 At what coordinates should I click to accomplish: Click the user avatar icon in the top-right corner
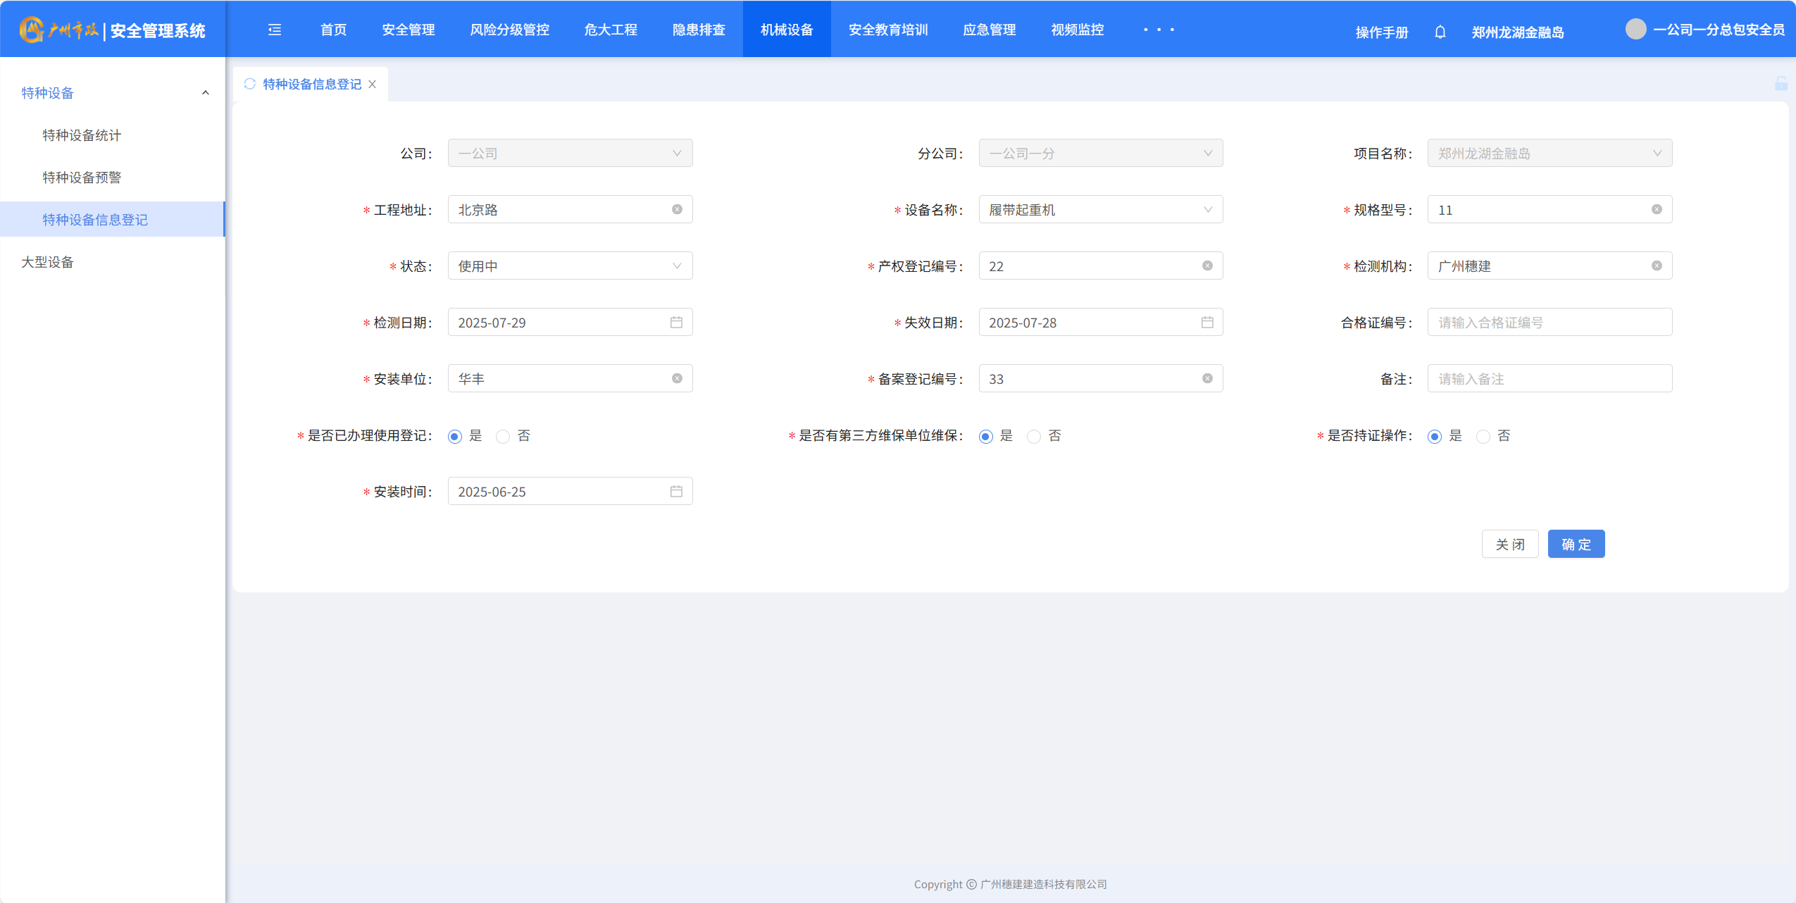pyautogui.click(x=1635, y=30)
